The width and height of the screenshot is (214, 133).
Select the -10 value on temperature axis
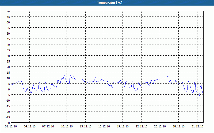(x=8, y=101)
